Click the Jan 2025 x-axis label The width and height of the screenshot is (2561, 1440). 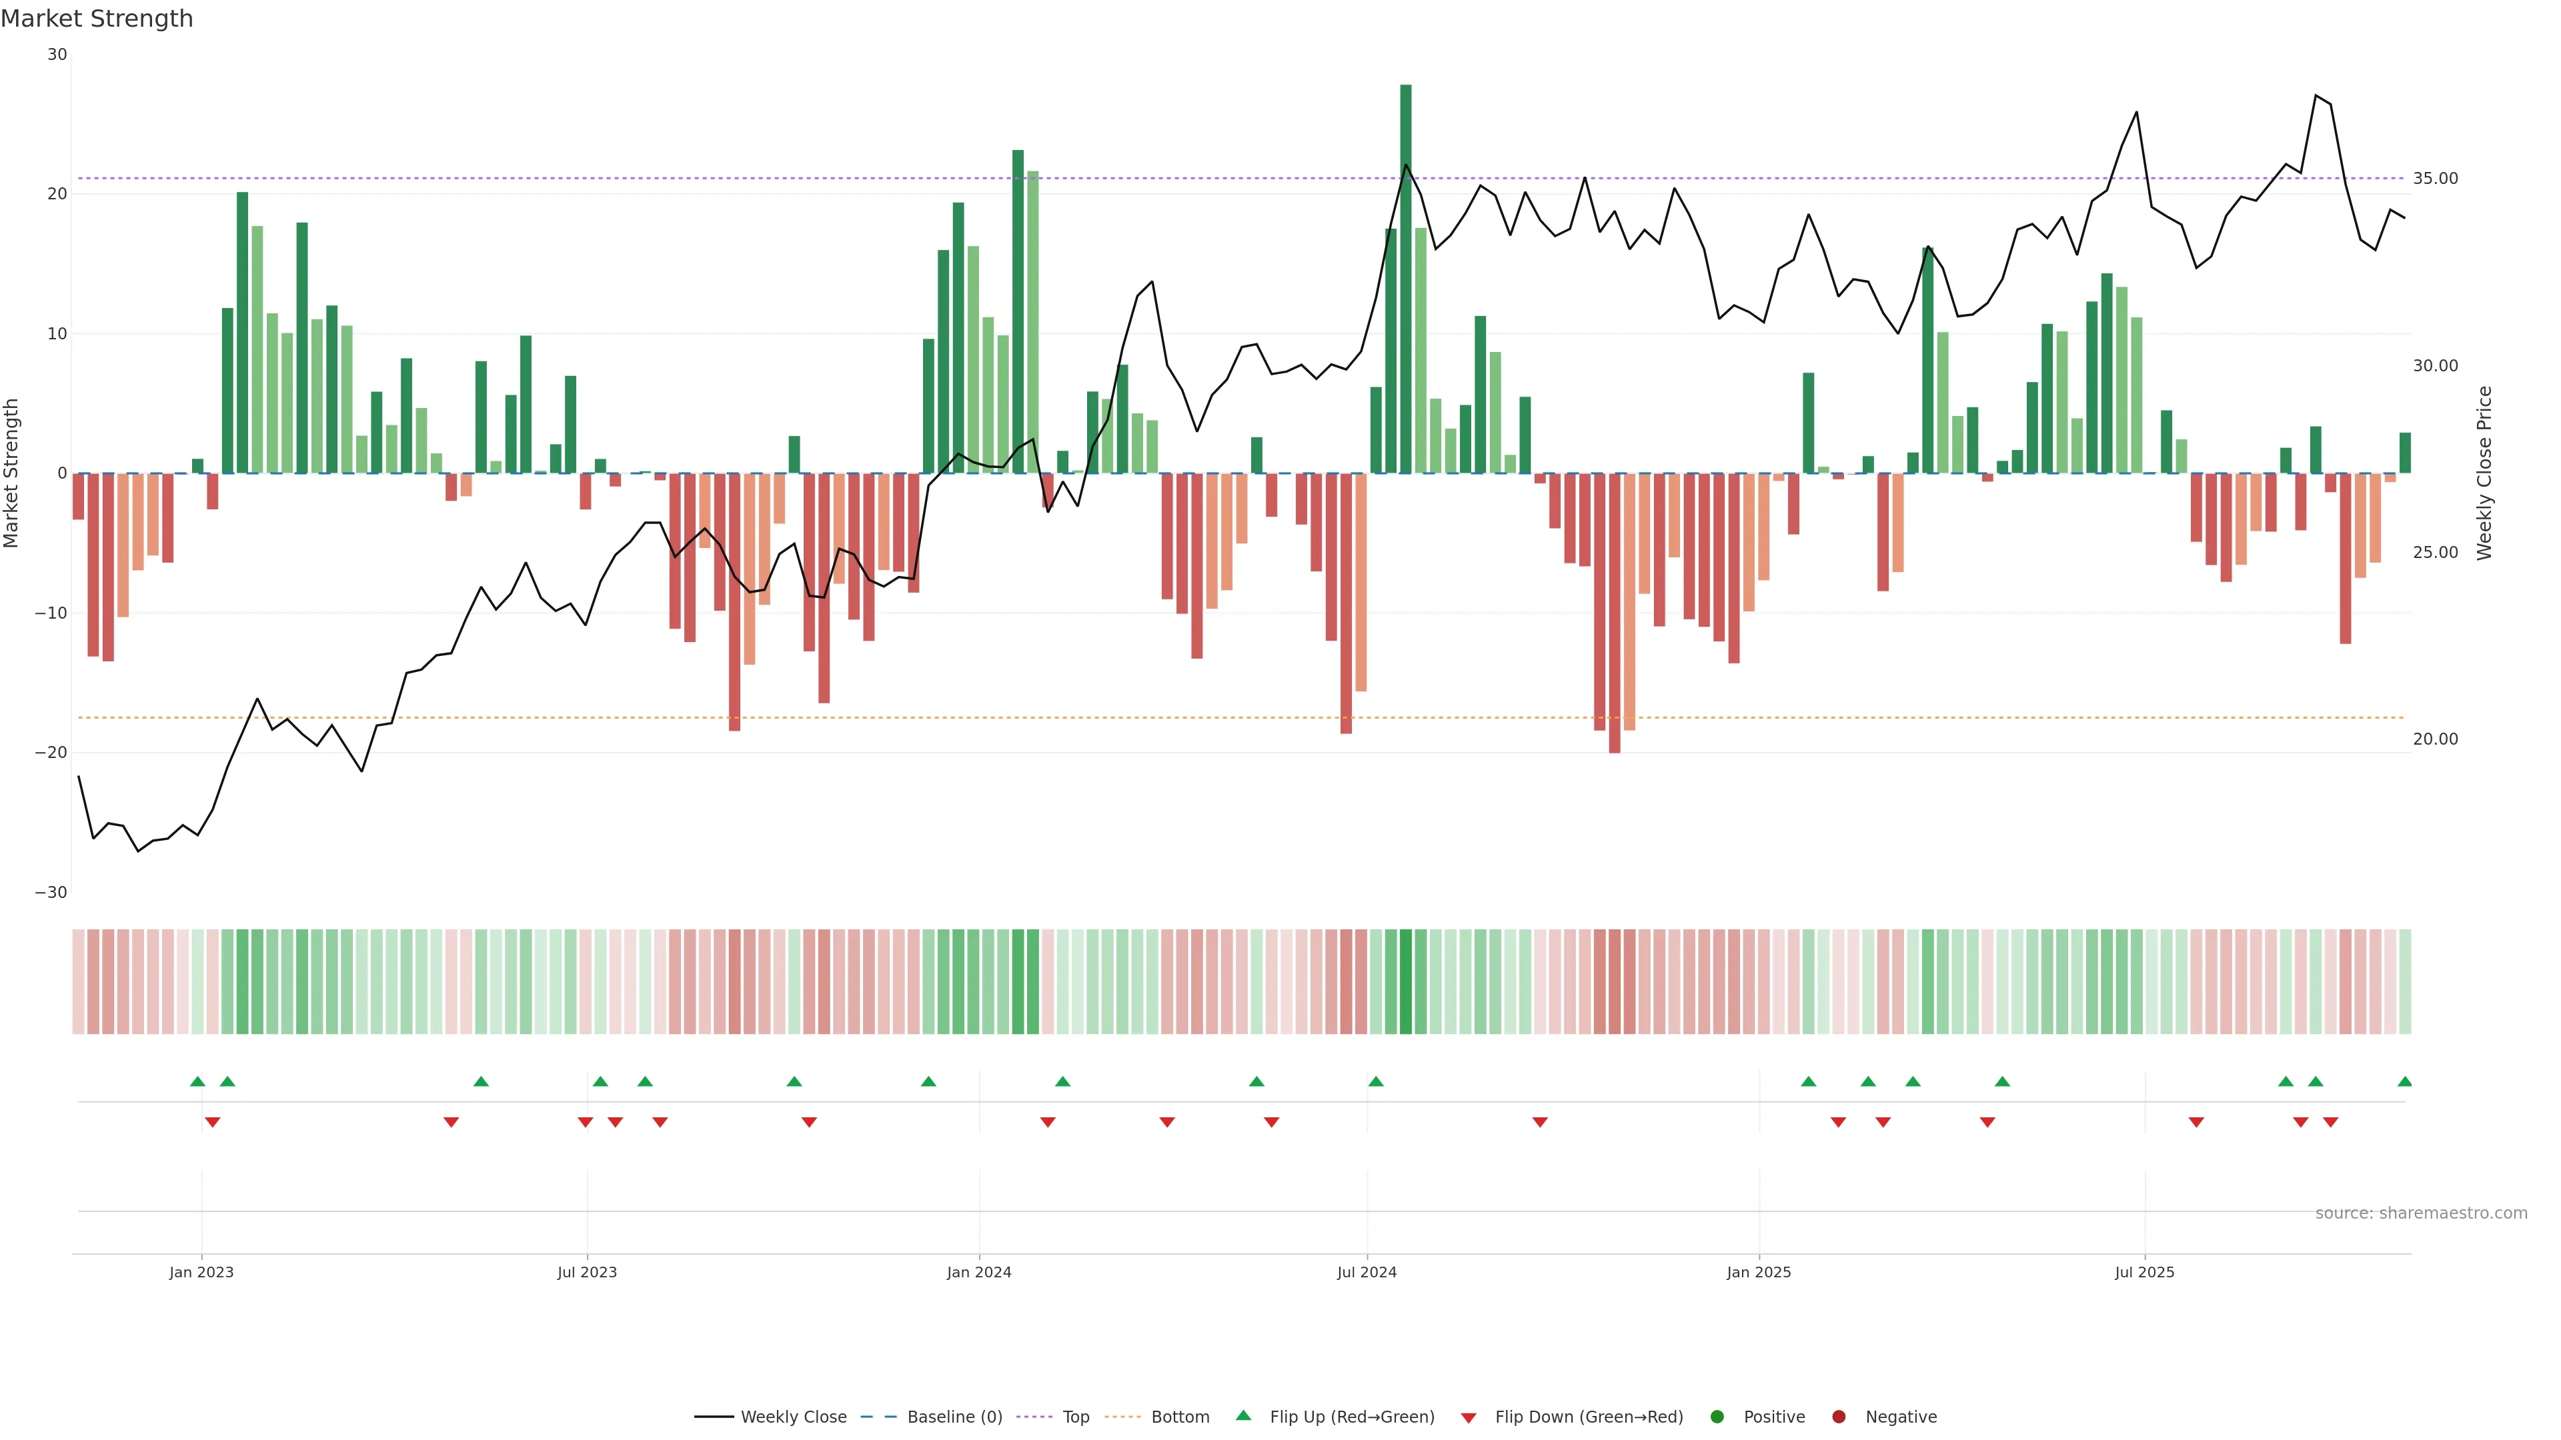click(x=1759, y=1272)
